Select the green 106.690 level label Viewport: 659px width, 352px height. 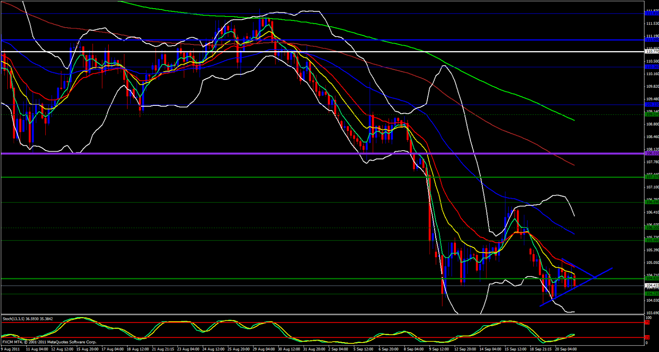652,202
